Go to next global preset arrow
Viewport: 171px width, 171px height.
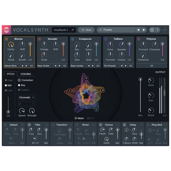click(144, 30)
